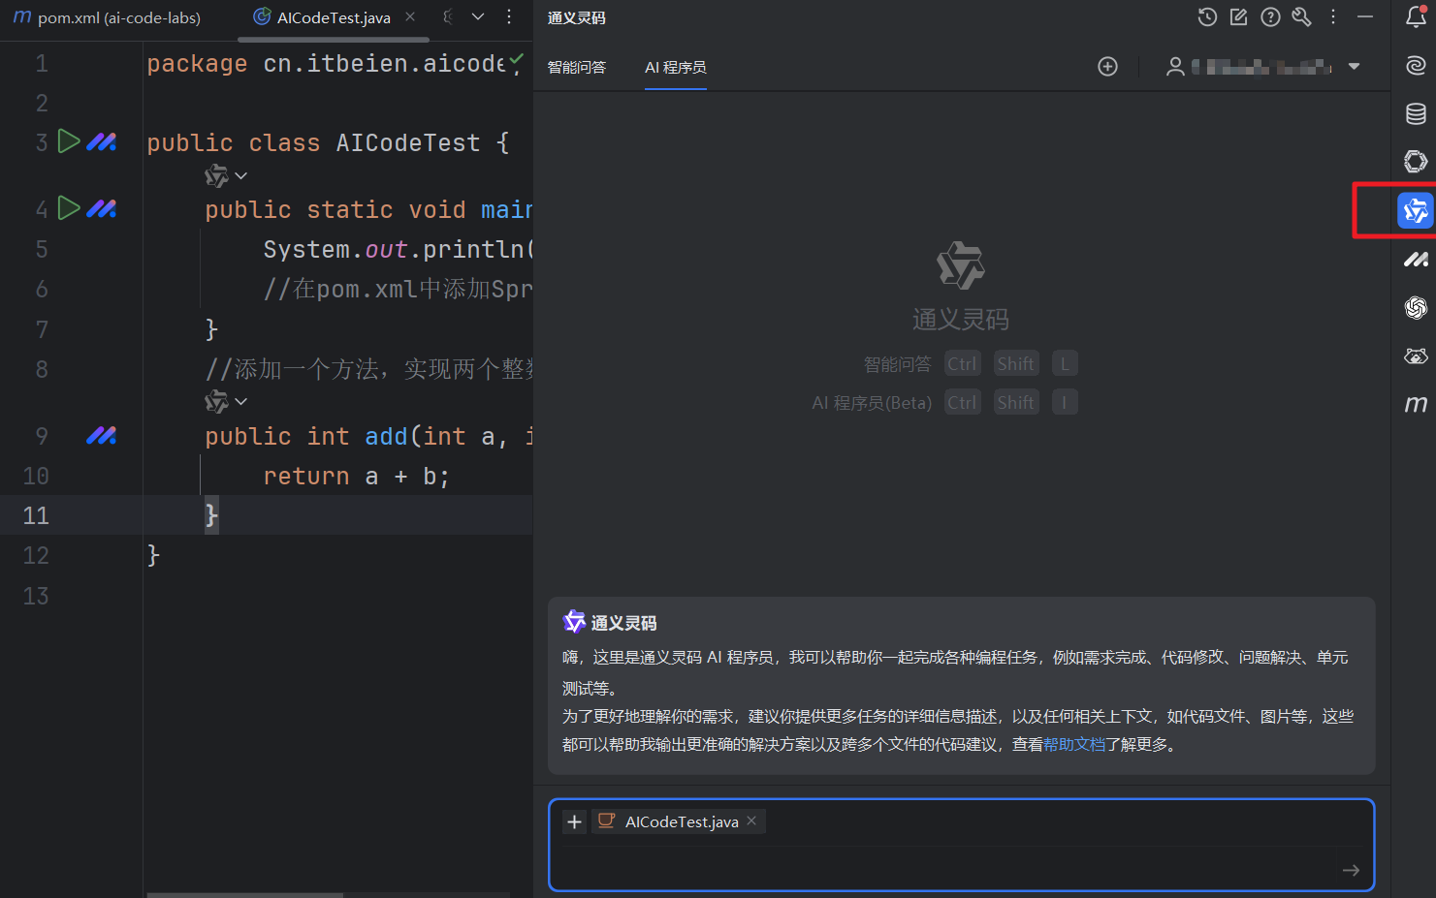Screen dimensions: 1436x898
Task: Click the plus button to add context
Action: 574,821
